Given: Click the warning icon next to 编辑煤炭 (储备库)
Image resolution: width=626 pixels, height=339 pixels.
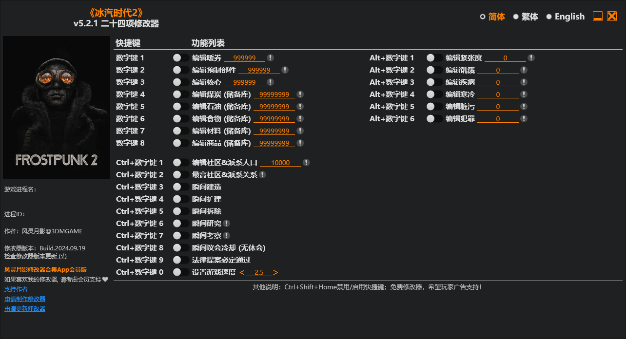Looking at the screenshot, I should pos(300,94).
